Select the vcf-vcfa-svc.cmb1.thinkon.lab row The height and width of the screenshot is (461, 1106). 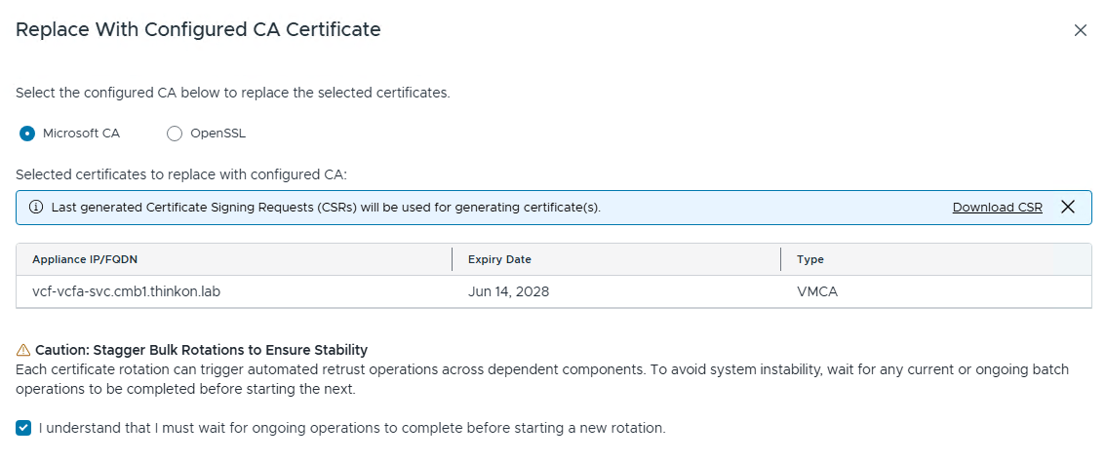click(x=554, y=291)
